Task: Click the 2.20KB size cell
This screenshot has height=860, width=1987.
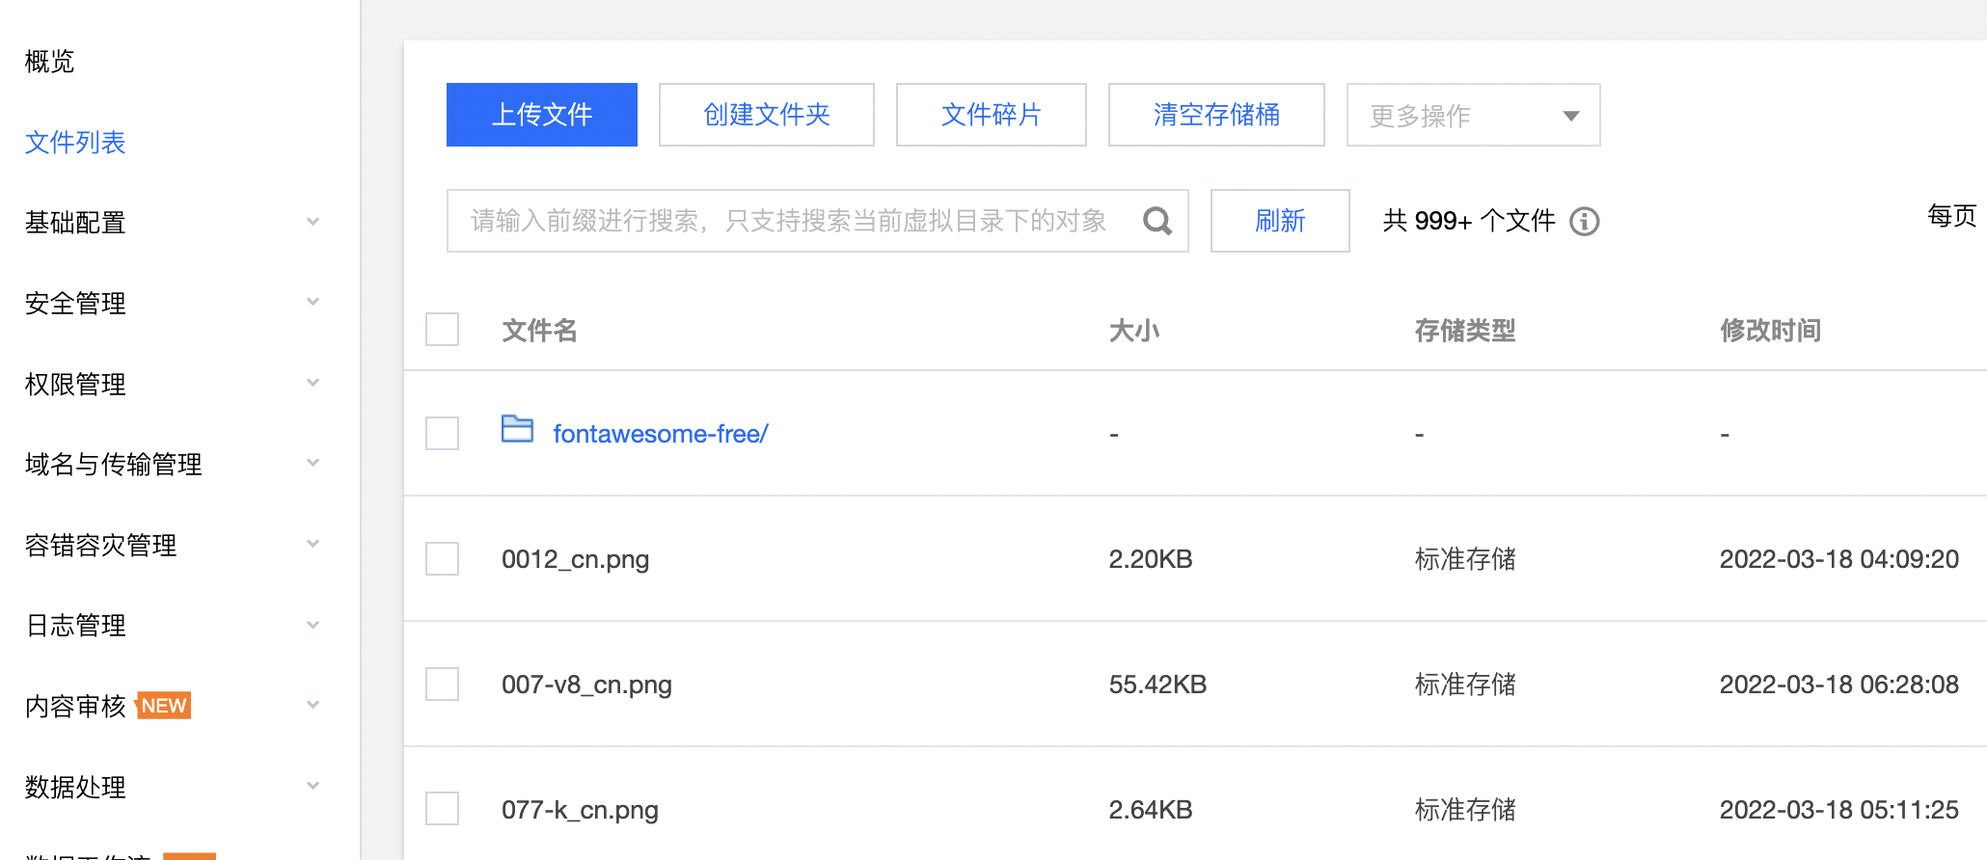Action: point(1151,559)
